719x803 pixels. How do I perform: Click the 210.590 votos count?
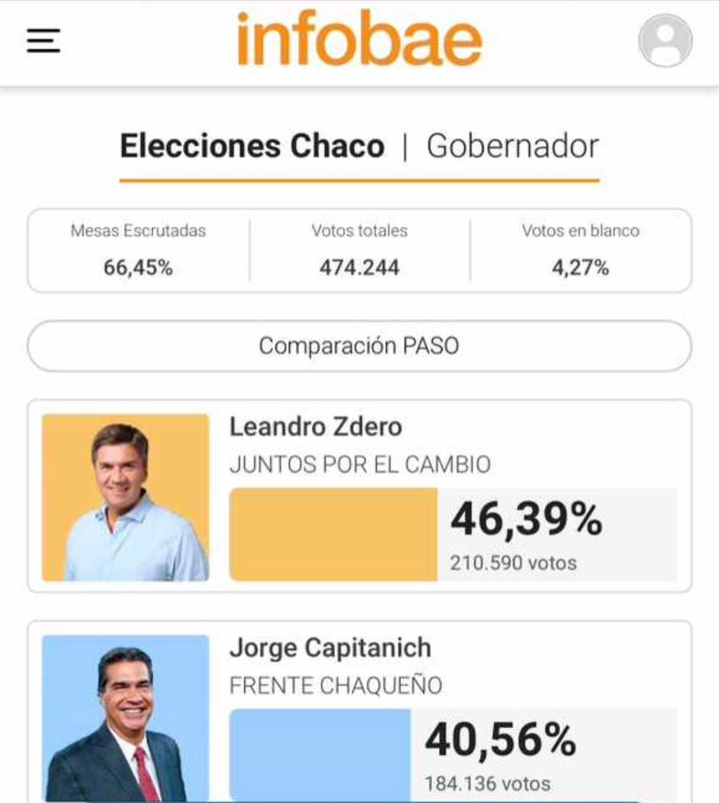pyautogui.click(x=513, y=564)
